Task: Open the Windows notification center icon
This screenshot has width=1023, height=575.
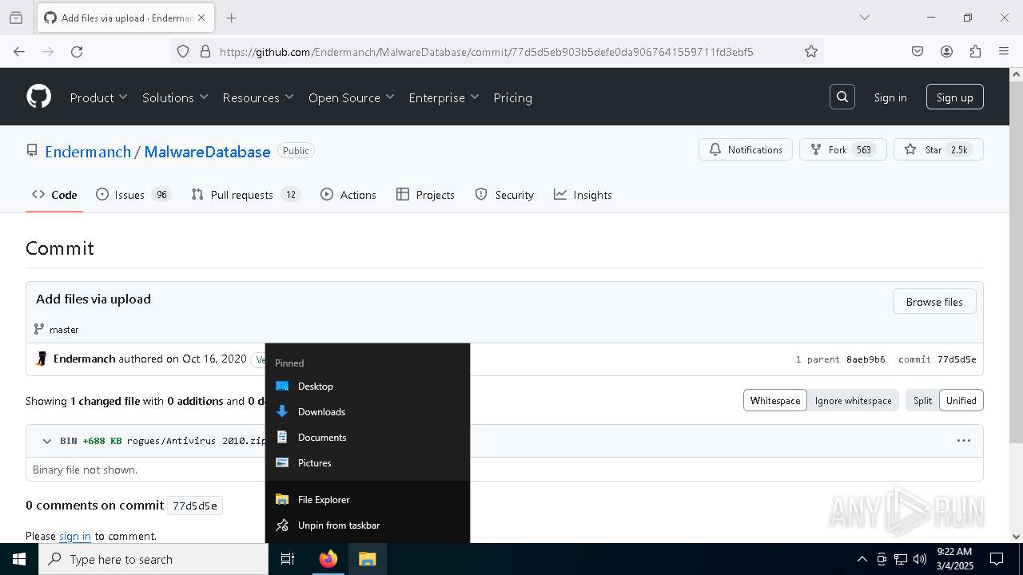Action: [x=997, y=559]
